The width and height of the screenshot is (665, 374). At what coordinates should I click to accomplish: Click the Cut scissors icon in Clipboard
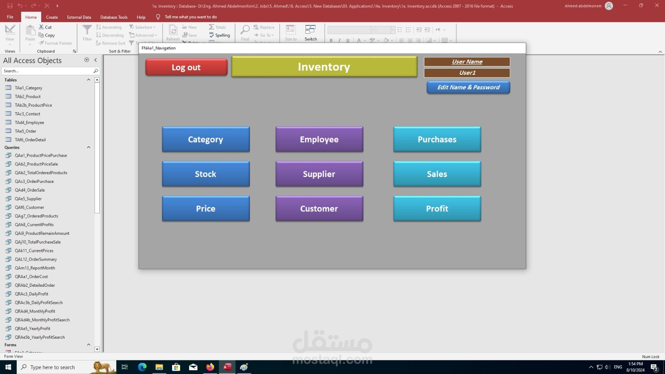click(x=41, y=27)
